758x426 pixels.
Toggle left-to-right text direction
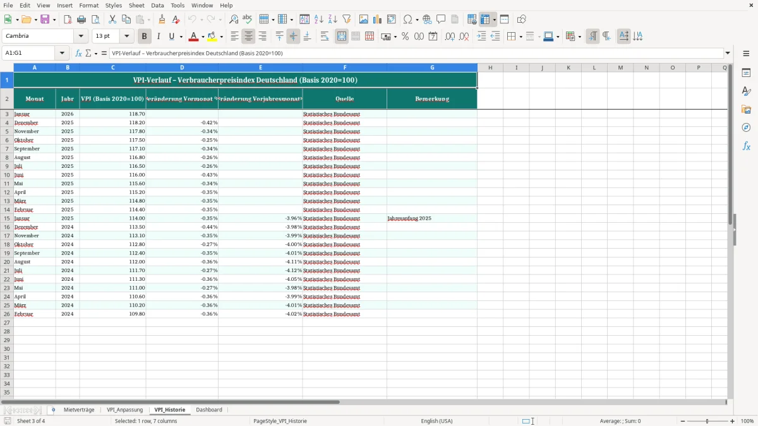593,37
